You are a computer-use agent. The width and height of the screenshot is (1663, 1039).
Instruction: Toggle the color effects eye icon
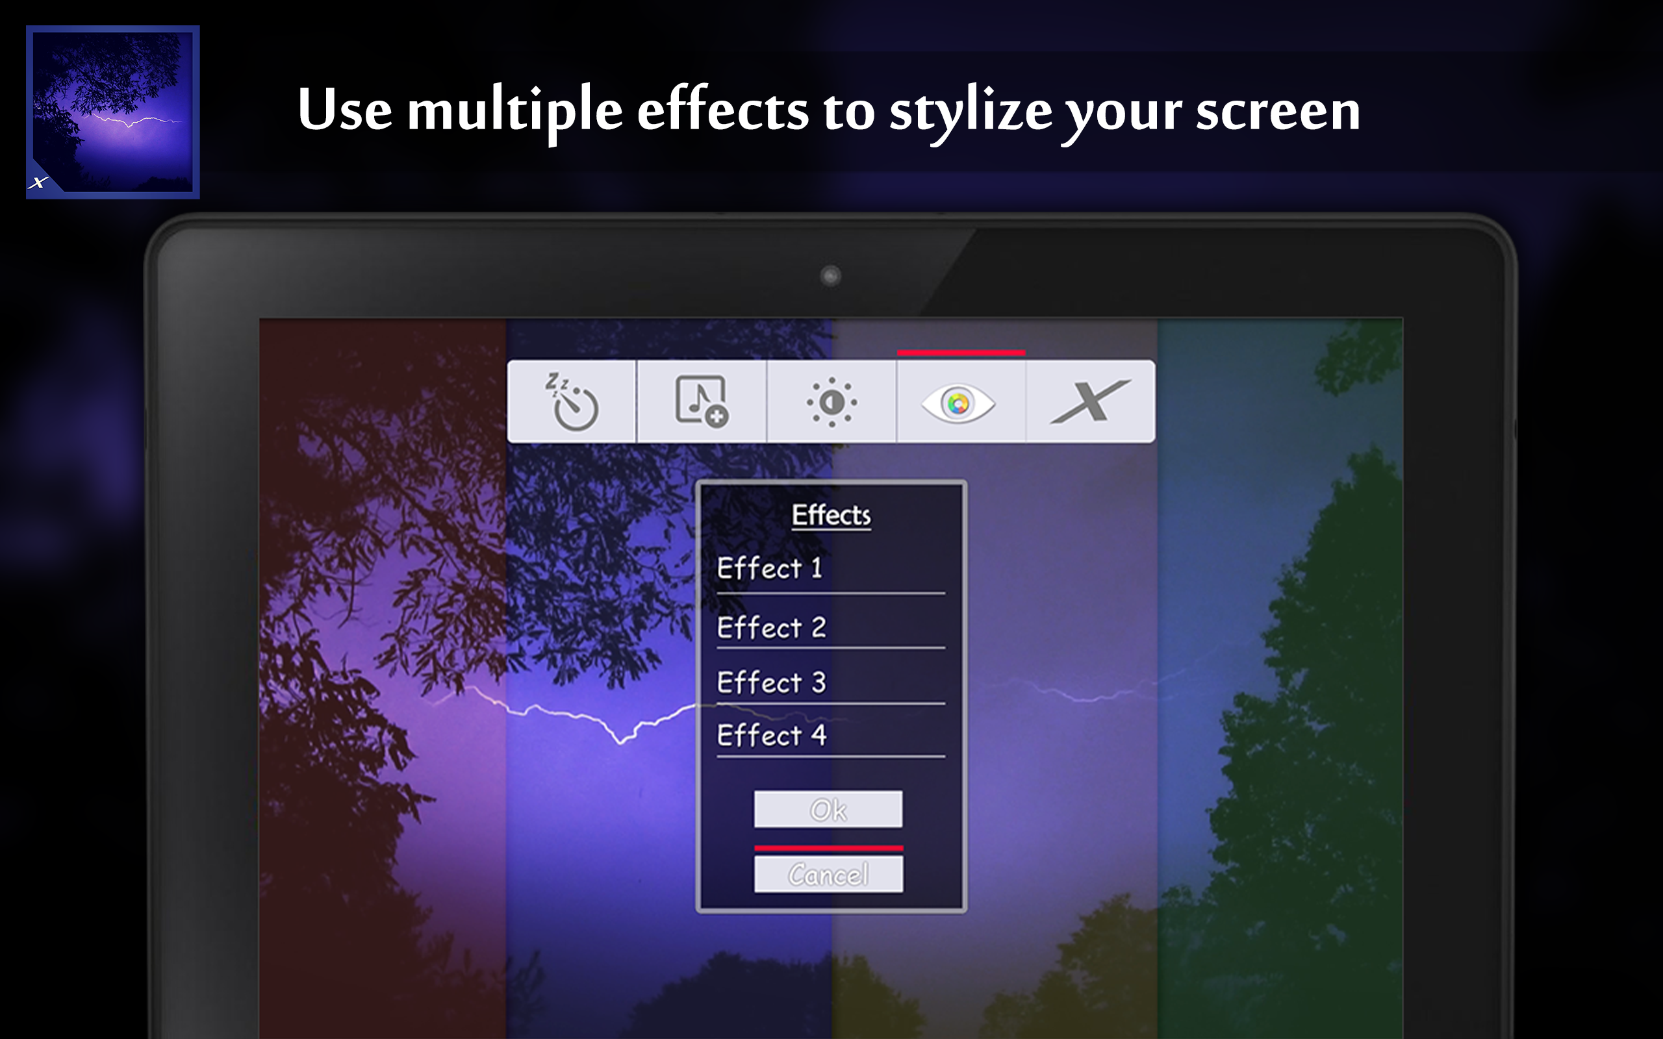[x=960, y=403]
